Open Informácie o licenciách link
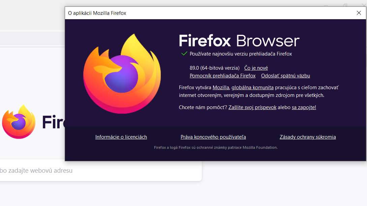 tap(121, 137)
